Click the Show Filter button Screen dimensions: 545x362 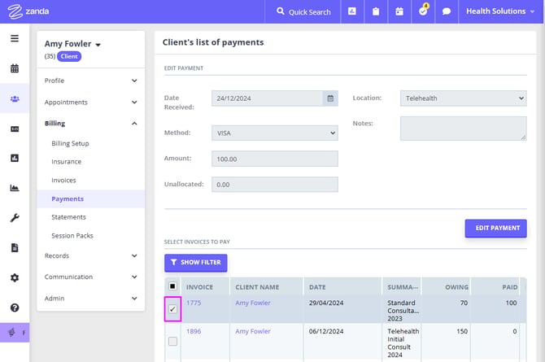[x=196, y=262]
